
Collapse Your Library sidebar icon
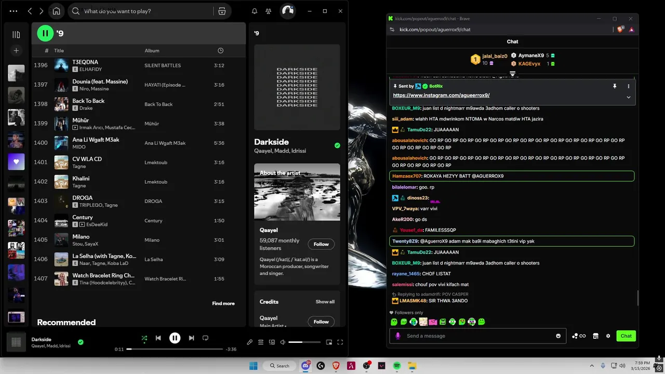click(x=16, y=34)
